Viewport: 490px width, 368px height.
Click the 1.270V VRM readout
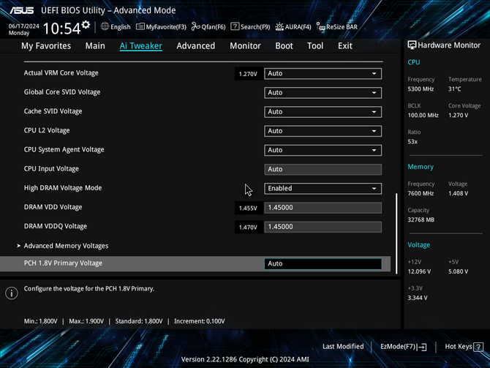(248, 74)
